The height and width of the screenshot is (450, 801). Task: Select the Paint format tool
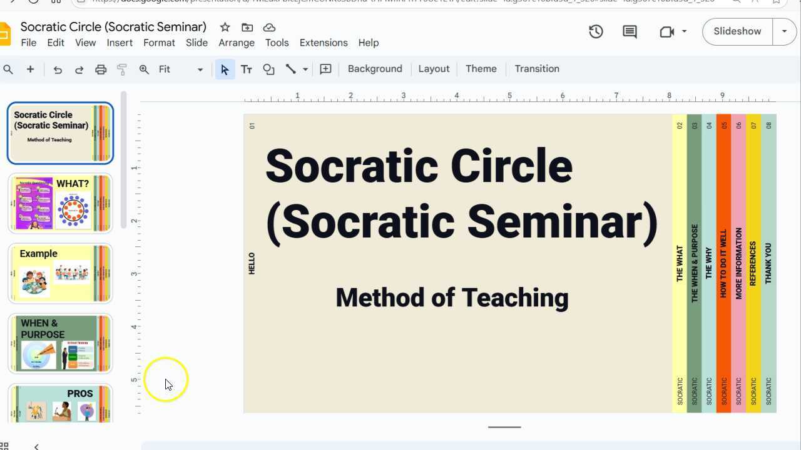tap(122, 69)
